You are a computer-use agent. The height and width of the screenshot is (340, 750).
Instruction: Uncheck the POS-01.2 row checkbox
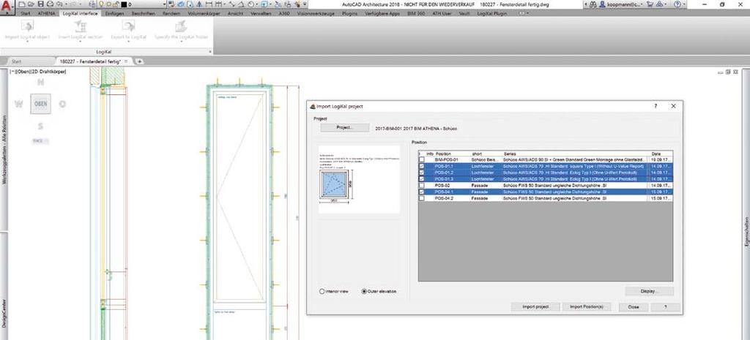[x=421, y=173]
